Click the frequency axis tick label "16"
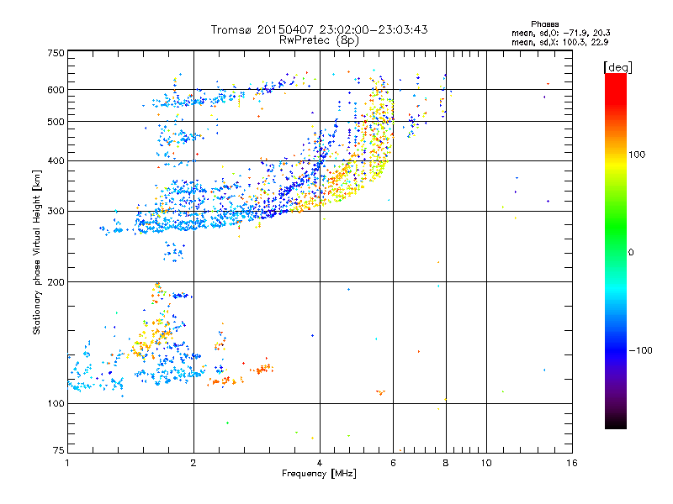This screenshot has width=673, height=504. point(572,463)
